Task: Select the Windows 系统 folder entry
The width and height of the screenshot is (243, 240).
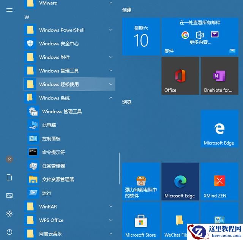Action: [69, 98]
